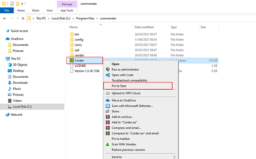Click the Downloads arrow icon in sidebar
This screenshot has width=256, height=159.
click(x=10, y=83)
